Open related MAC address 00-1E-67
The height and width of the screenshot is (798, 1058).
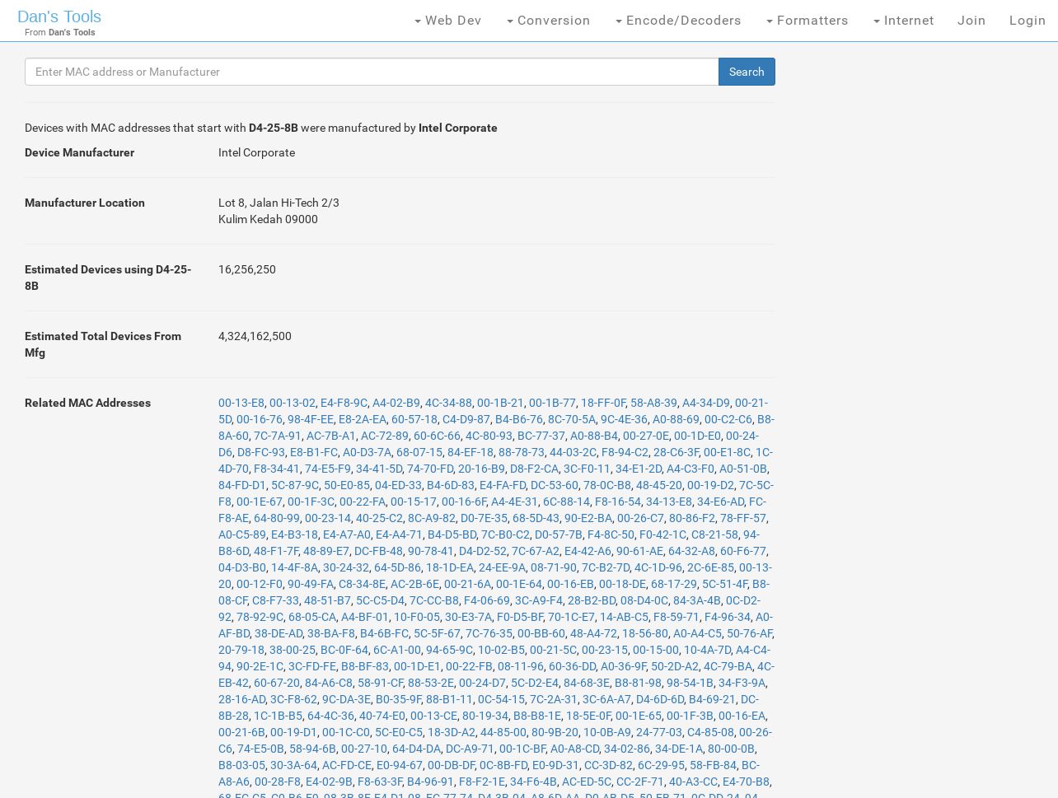(260, 502)
